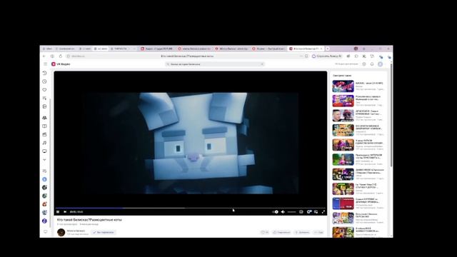
Task: Pause the video with the play/pause button
Action: (58, 212)
